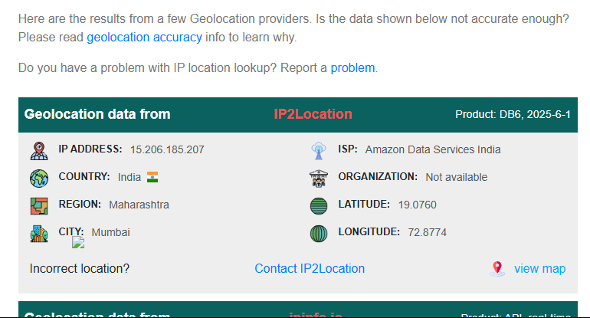Click the region value Maharashtra

139,205
